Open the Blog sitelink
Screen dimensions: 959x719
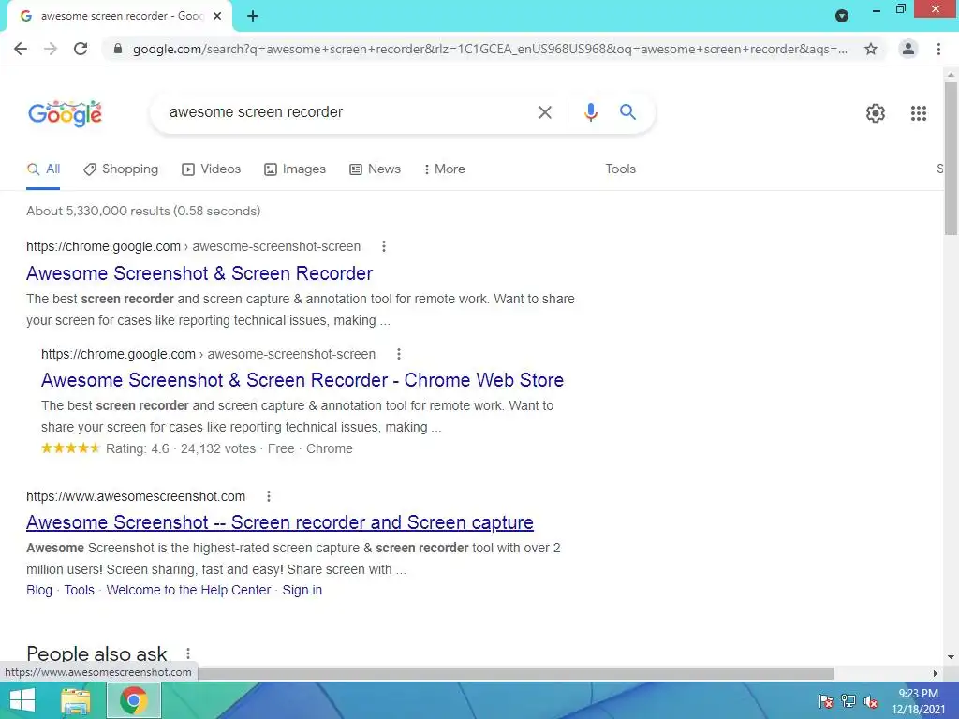[x=39, y=590]
